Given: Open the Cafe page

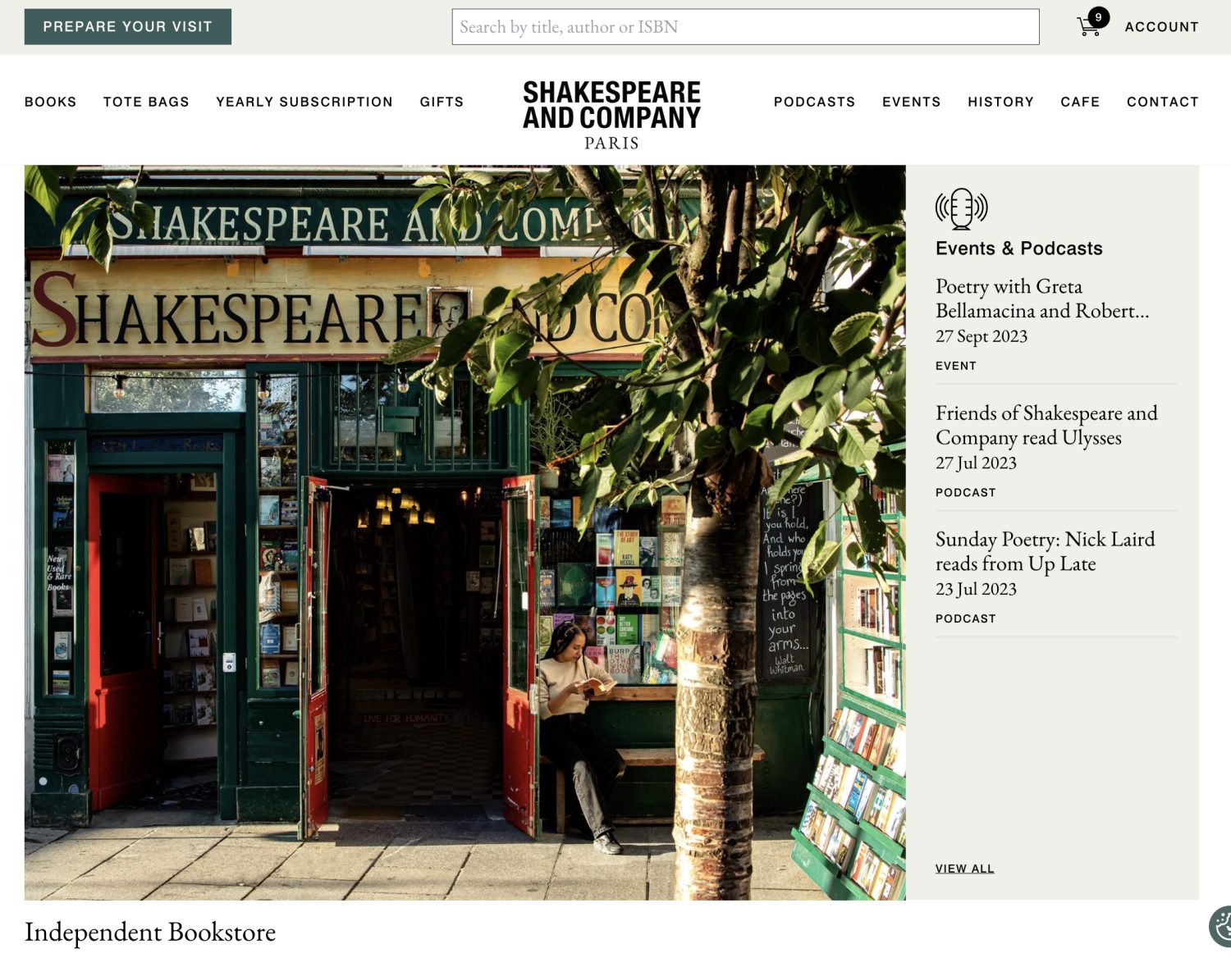Looking at the screenshot, I should [1080, 102].
